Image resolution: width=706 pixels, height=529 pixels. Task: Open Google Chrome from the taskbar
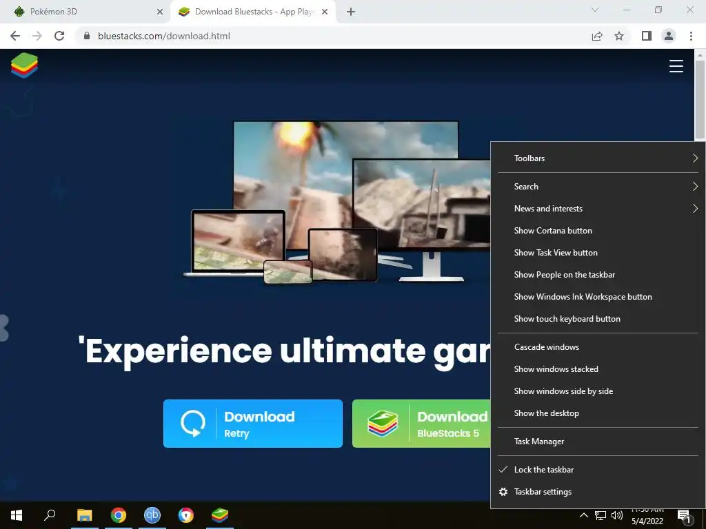[x=119, y=515]
